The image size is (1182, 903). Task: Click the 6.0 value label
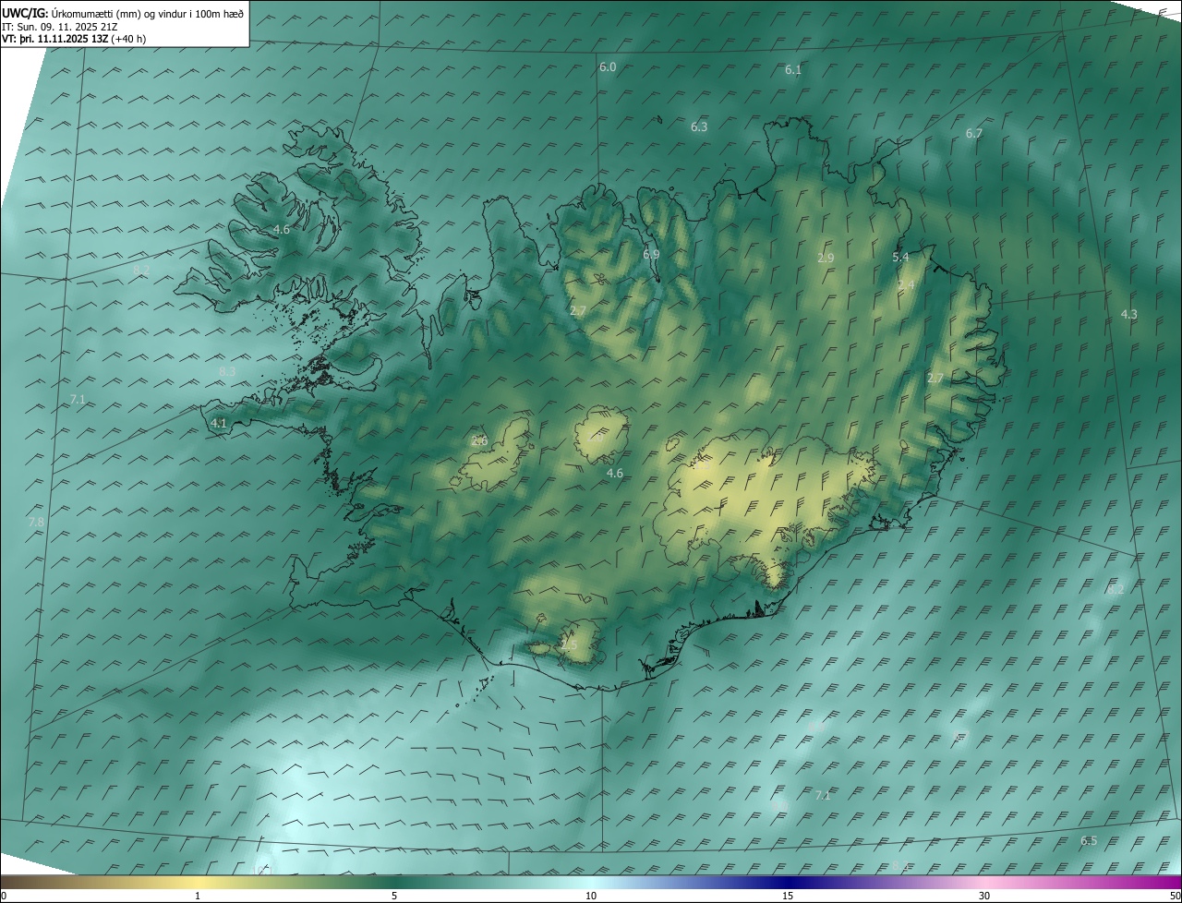click(x=608, y=67)
